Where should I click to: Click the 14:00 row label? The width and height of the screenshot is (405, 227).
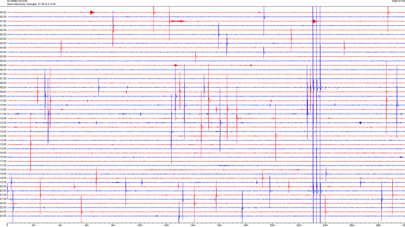3,136
